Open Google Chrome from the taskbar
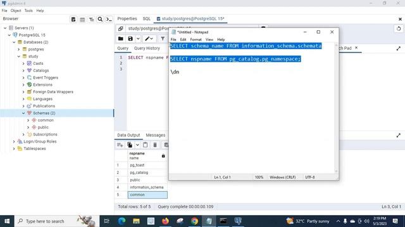Screen dimensions: 405x227 tap(194, 221)
